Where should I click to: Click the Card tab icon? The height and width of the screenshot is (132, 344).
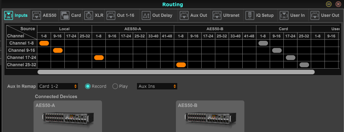click(65, 15)
